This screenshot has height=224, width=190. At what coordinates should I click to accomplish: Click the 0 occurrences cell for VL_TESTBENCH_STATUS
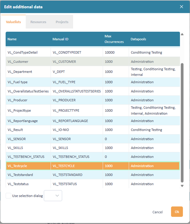click(116, 157)
